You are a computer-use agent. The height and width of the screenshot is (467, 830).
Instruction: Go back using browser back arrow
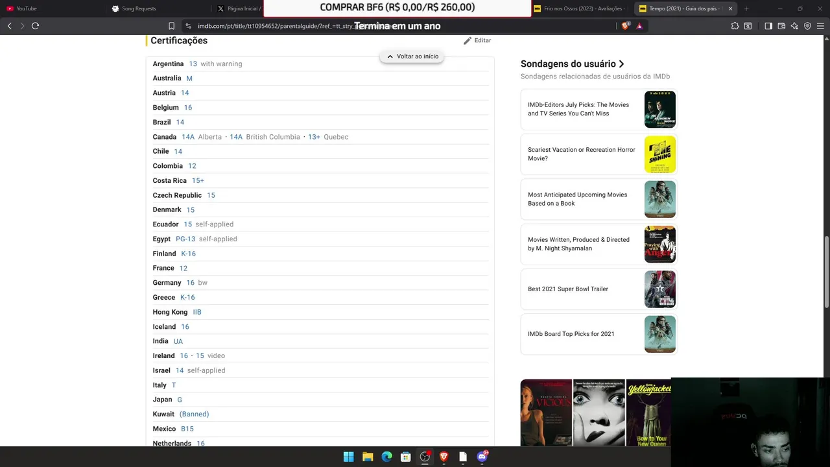click(x=9, y=26)
